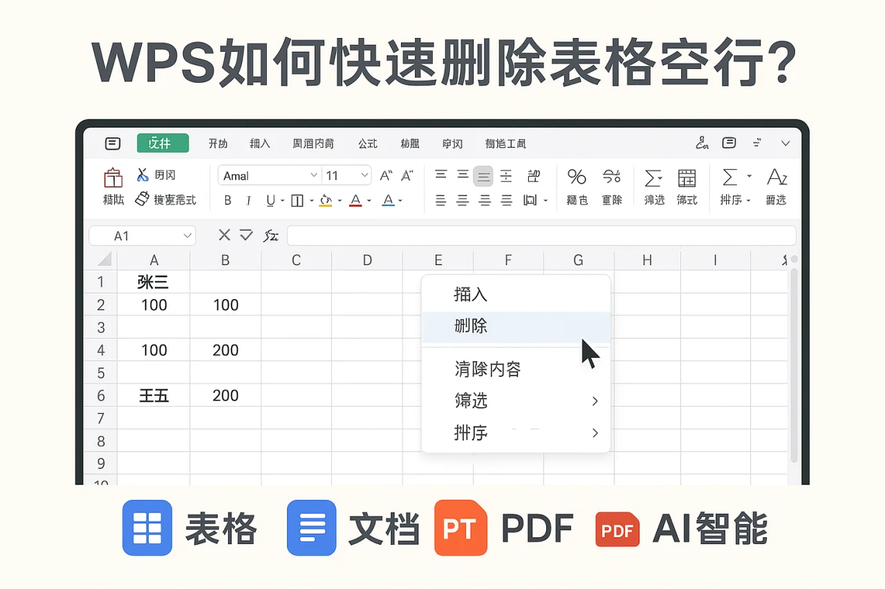Image resolution: width=885 pixels, height=589 pixels.
Task: Switch to the 公式 ribbon tab
Action: [x=368, y=143]
